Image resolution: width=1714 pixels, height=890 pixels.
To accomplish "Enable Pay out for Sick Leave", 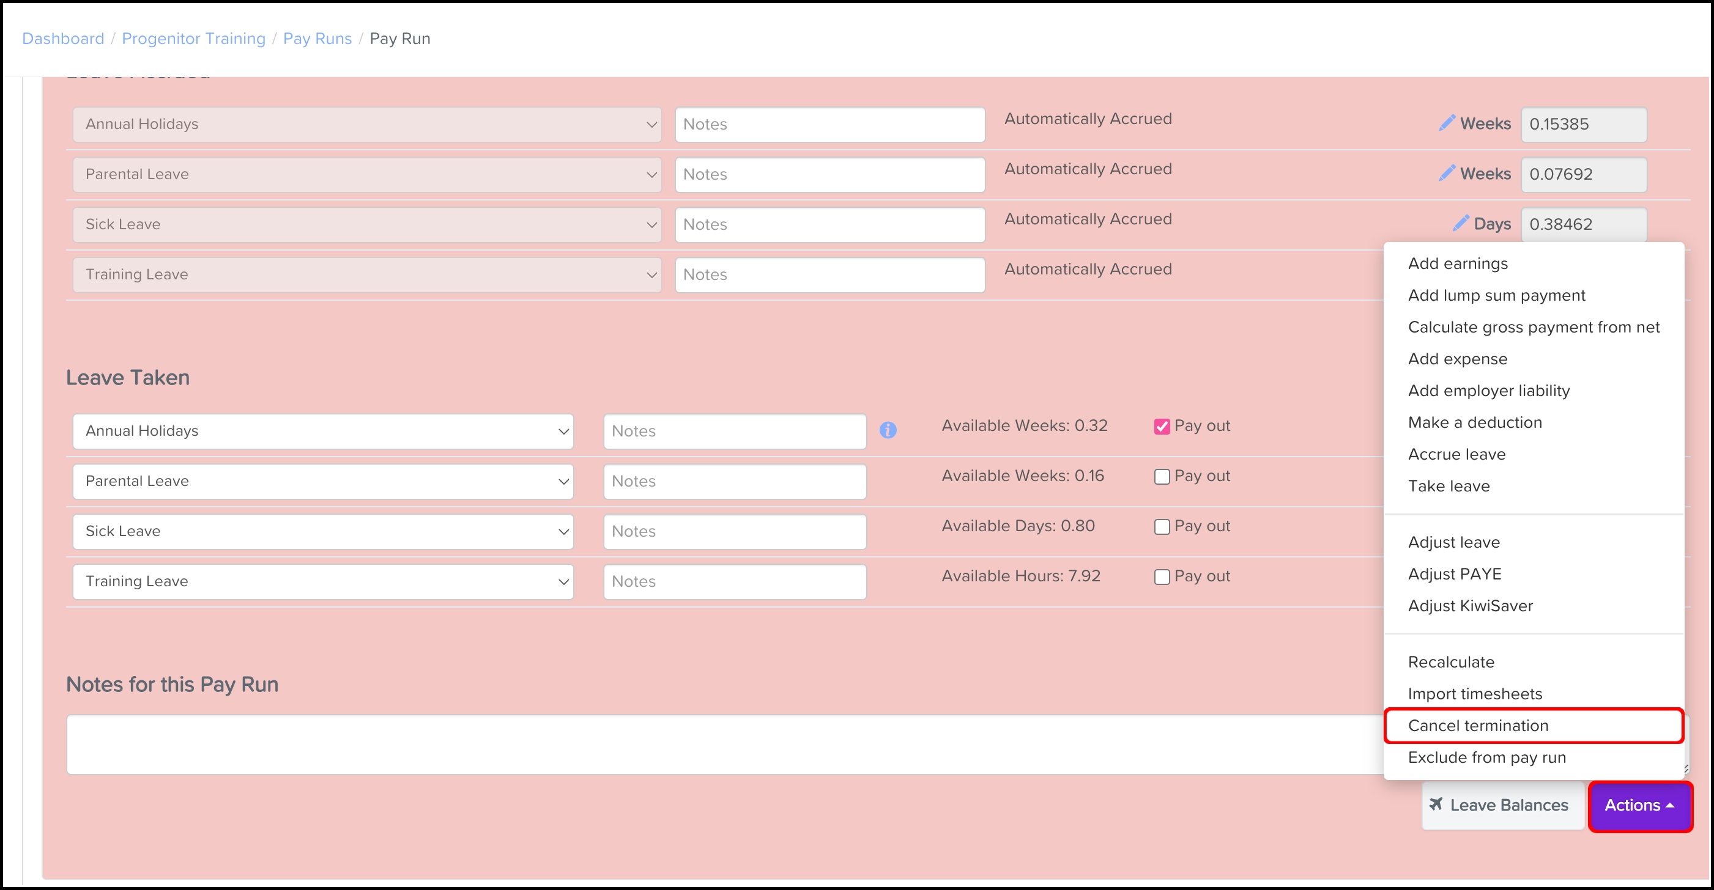I will coord(1162,526).
